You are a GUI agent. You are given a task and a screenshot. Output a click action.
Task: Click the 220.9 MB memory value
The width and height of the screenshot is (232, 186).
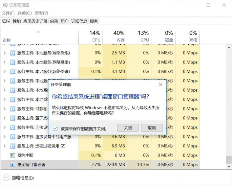[x=116, y=165]
